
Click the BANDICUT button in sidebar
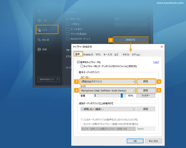tap(48, 79)
